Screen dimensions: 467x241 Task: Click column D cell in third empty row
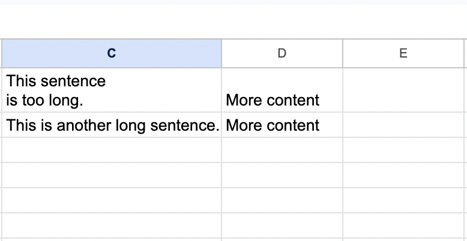tap(282, 200)
